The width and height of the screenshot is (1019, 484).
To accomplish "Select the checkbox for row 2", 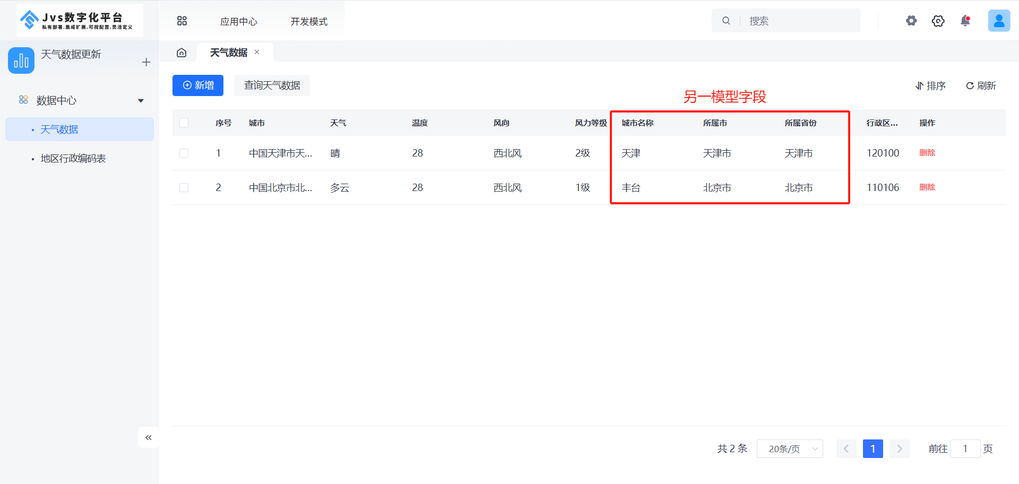I will tap(184, 187).
